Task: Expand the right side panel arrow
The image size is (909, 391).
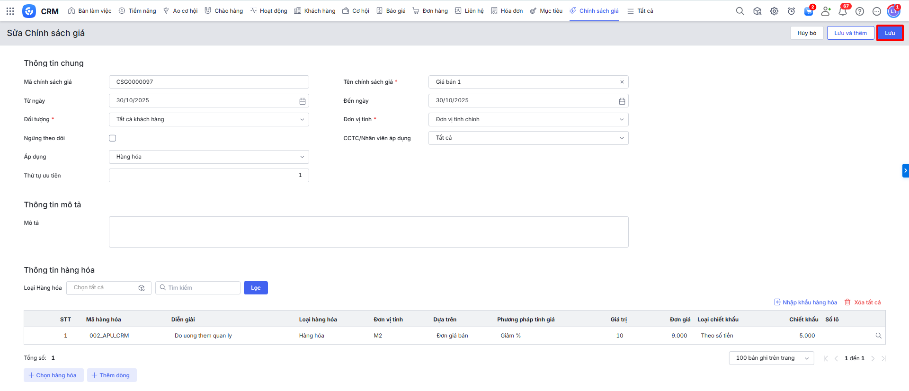Action: coord(905,170)
